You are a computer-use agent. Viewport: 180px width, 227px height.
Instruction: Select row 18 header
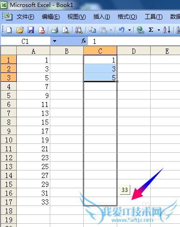(x=8, y=211)
